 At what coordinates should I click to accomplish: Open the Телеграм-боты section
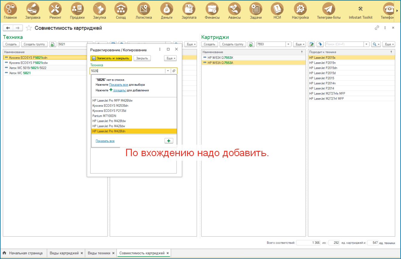click(329, 11)
